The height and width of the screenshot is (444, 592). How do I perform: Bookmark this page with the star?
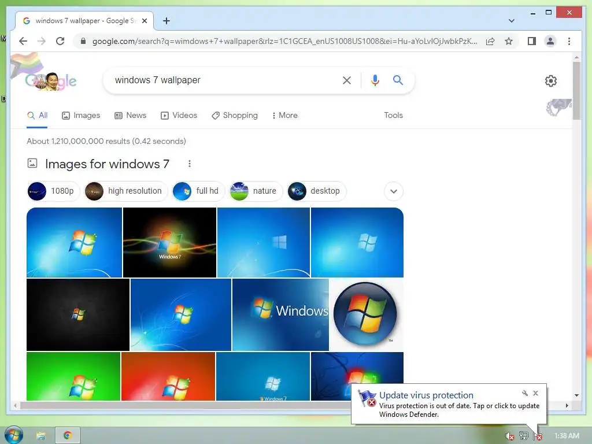pyautogui.click(x=509, y=41)
